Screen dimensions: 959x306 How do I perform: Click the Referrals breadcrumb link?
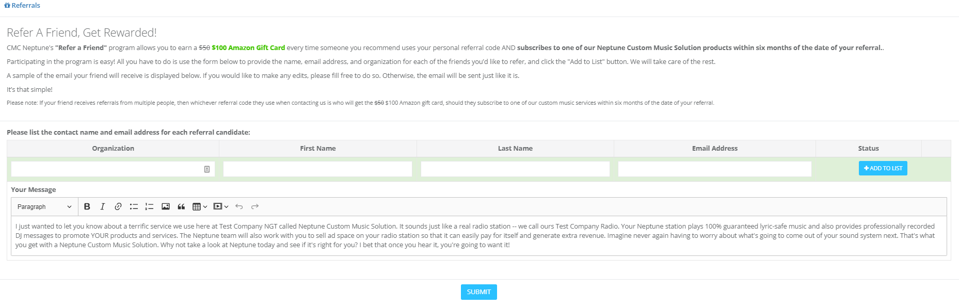click(22, 5)
